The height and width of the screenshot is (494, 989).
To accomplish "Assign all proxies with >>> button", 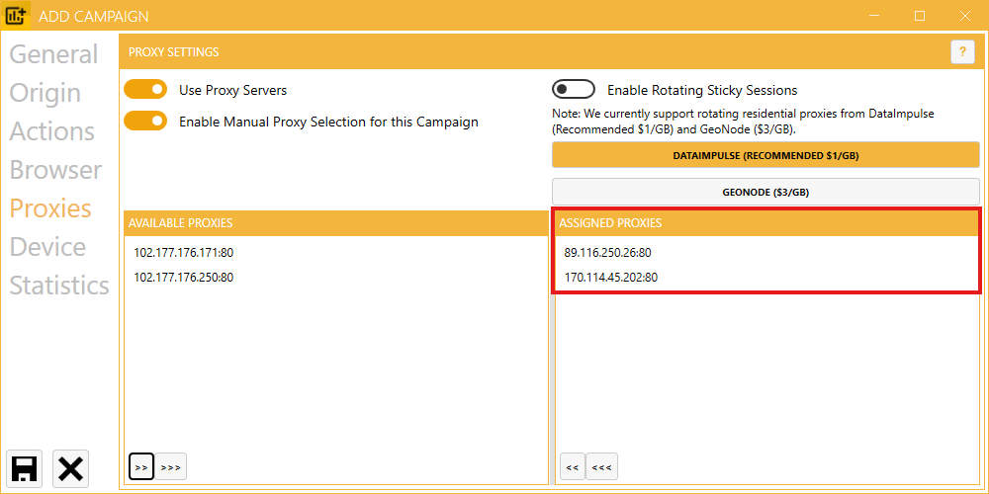I will click(170, 466).
